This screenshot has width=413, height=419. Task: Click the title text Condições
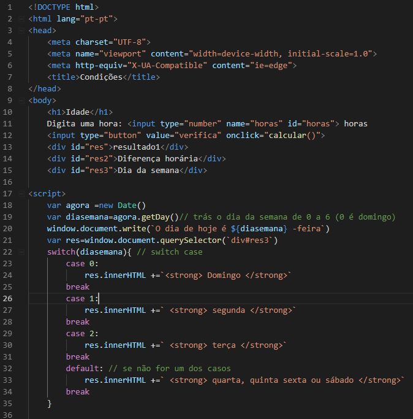(x=101, y=77)
